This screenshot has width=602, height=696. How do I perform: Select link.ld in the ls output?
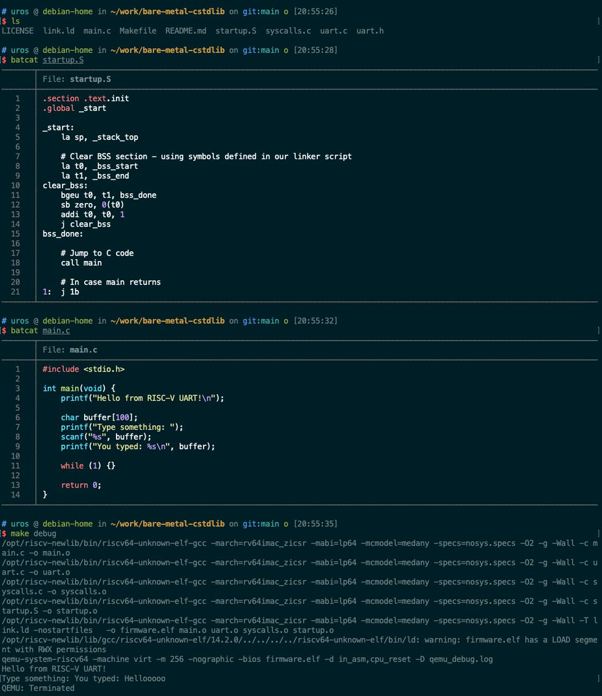[x=59, y=31]
